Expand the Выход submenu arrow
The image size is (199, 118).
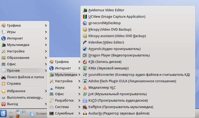(x=46, y=104)
